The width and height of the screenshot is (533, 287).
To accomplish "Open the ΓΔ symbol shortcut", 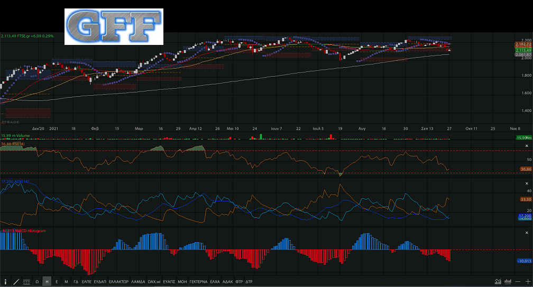I will click(x=76, y=282).
